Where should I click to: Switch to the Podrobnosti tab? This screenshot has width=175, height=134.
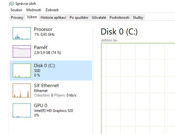[x=119, y=18]
